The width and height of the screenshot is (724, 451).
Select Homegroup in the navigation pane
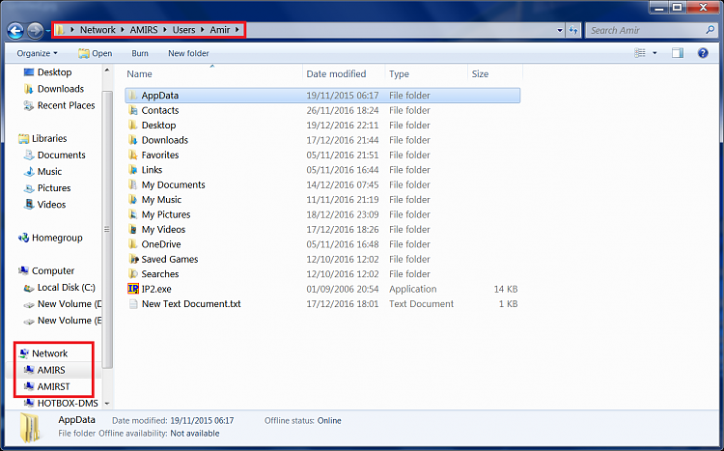[57, 238]
